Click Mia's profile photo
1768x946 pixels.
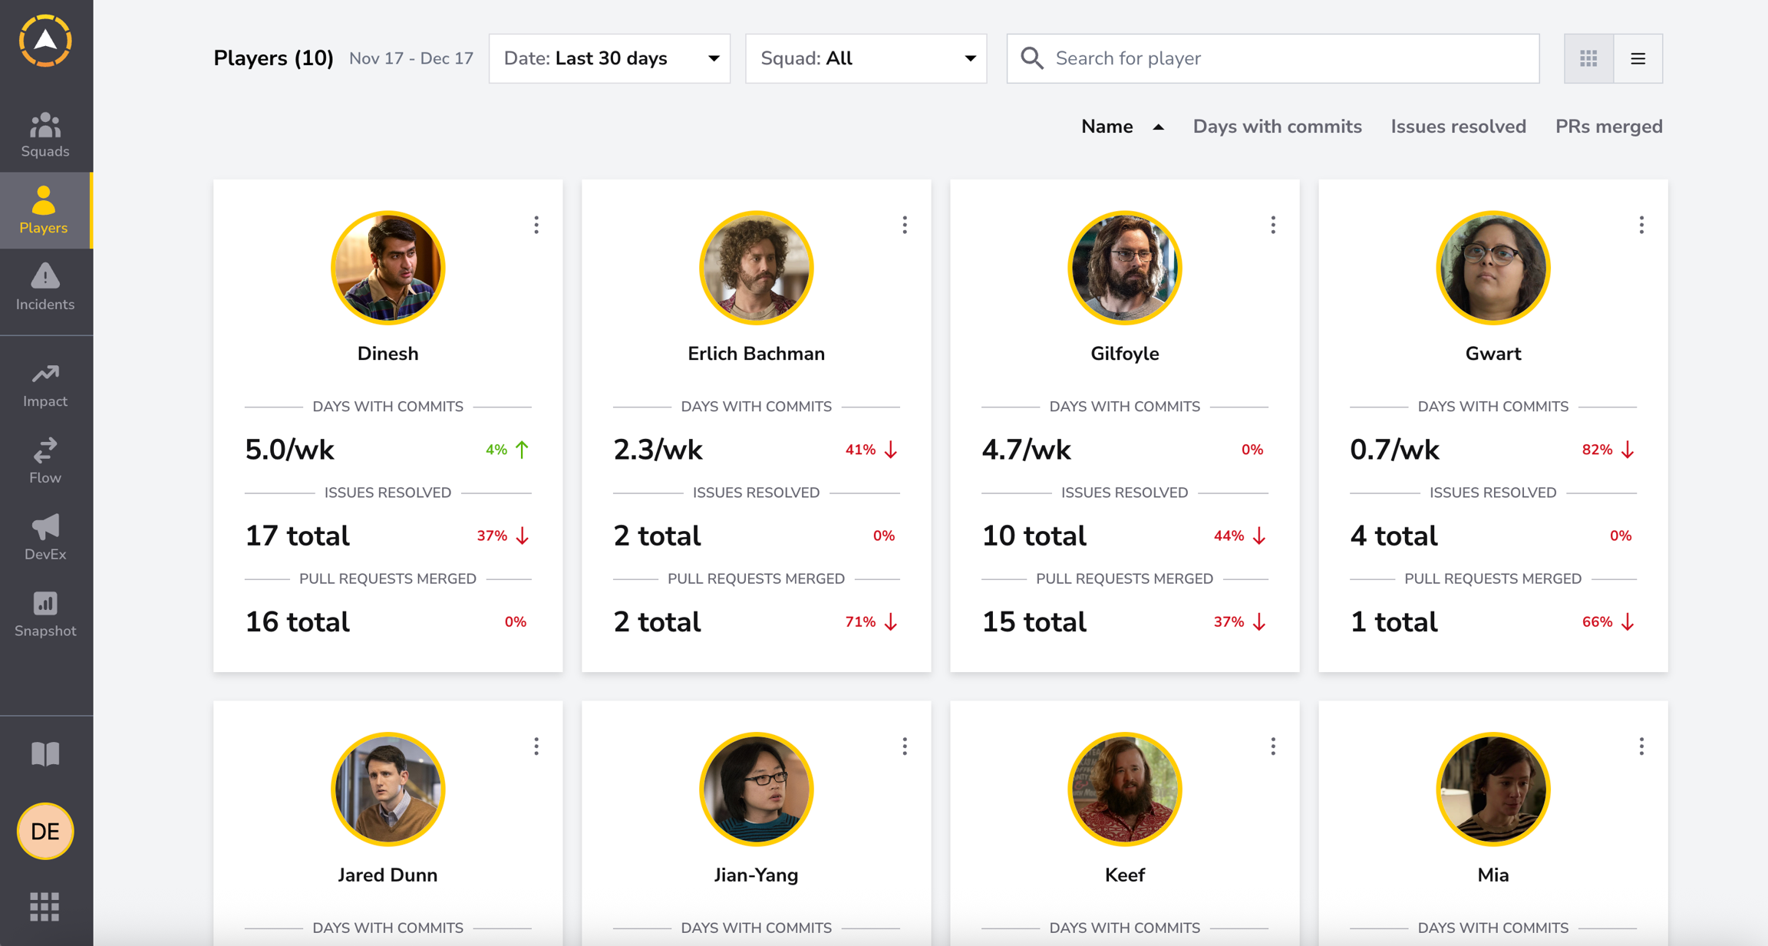(1493, 789)
